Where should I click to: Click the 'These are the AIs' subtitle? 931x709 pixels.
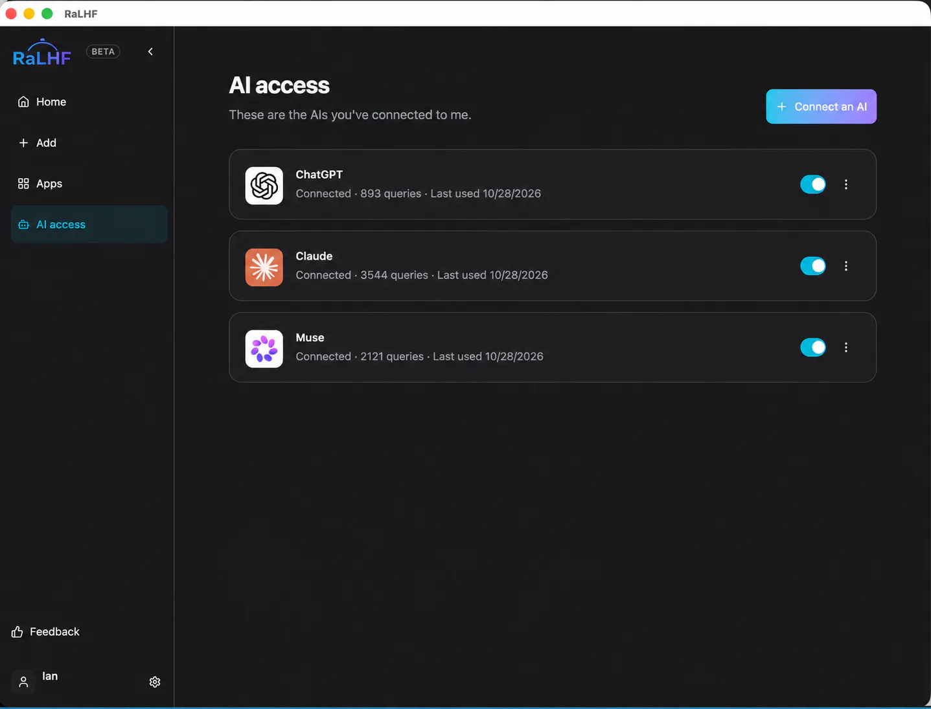350,115
